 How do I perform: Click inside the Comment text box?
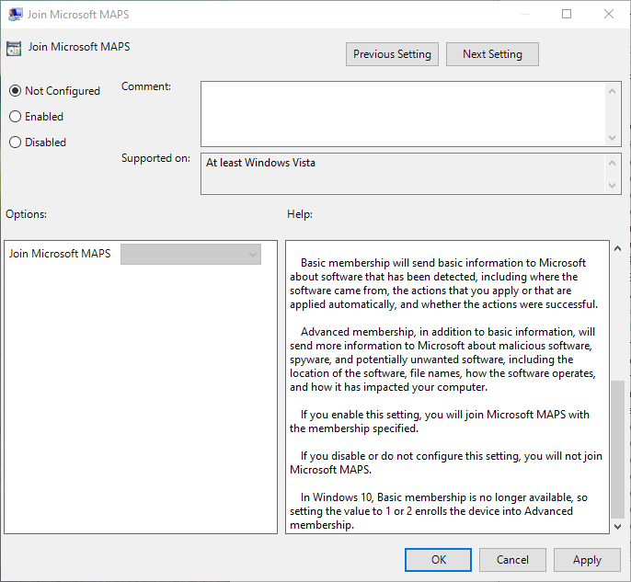coord(403,112)
